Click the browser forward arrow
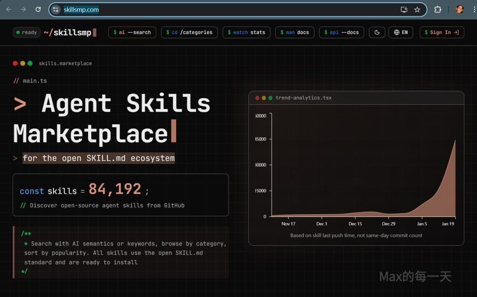477x297 pixels. click(x=23, y=9)
